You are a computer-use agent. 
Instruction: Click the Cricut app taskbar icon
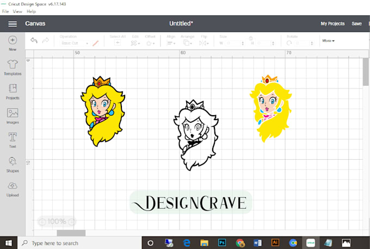(311, 243)
